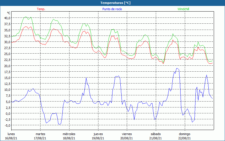
Task: Click the '22/08/21' date label
Action: 185,138
